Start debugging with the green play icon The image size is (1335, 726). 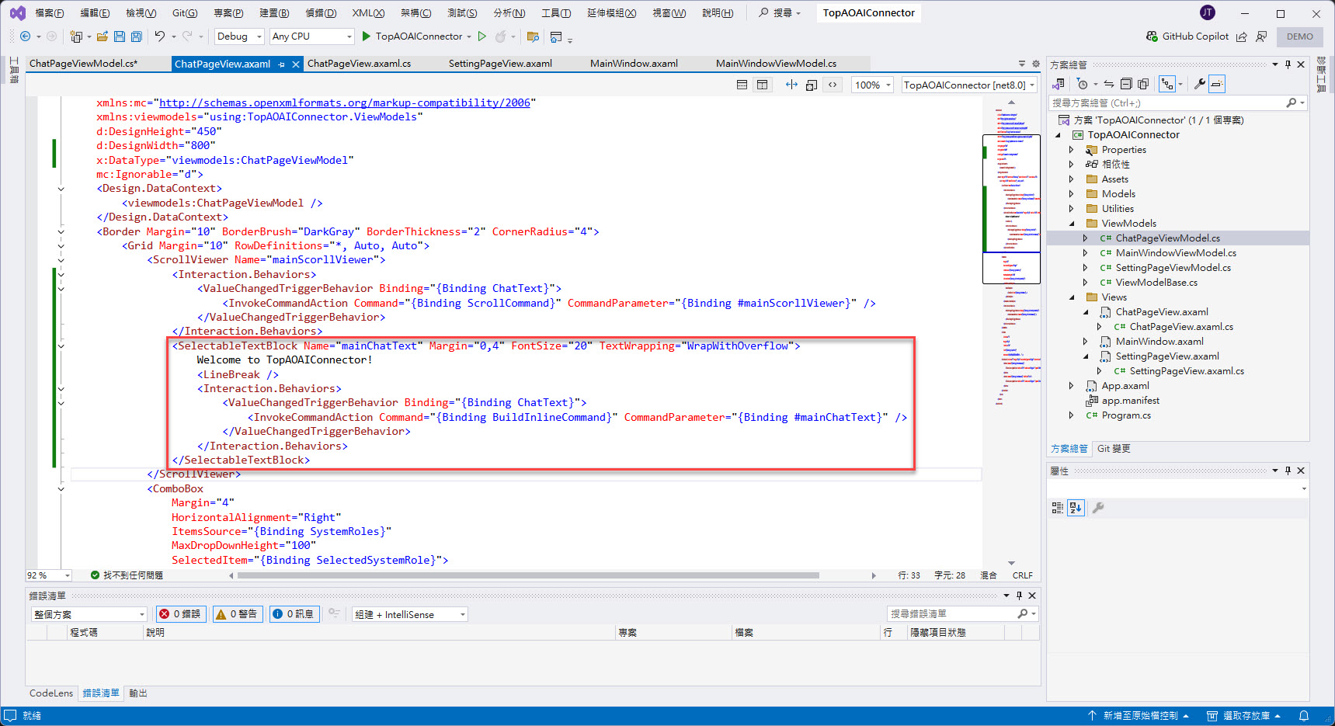(367, 36)
